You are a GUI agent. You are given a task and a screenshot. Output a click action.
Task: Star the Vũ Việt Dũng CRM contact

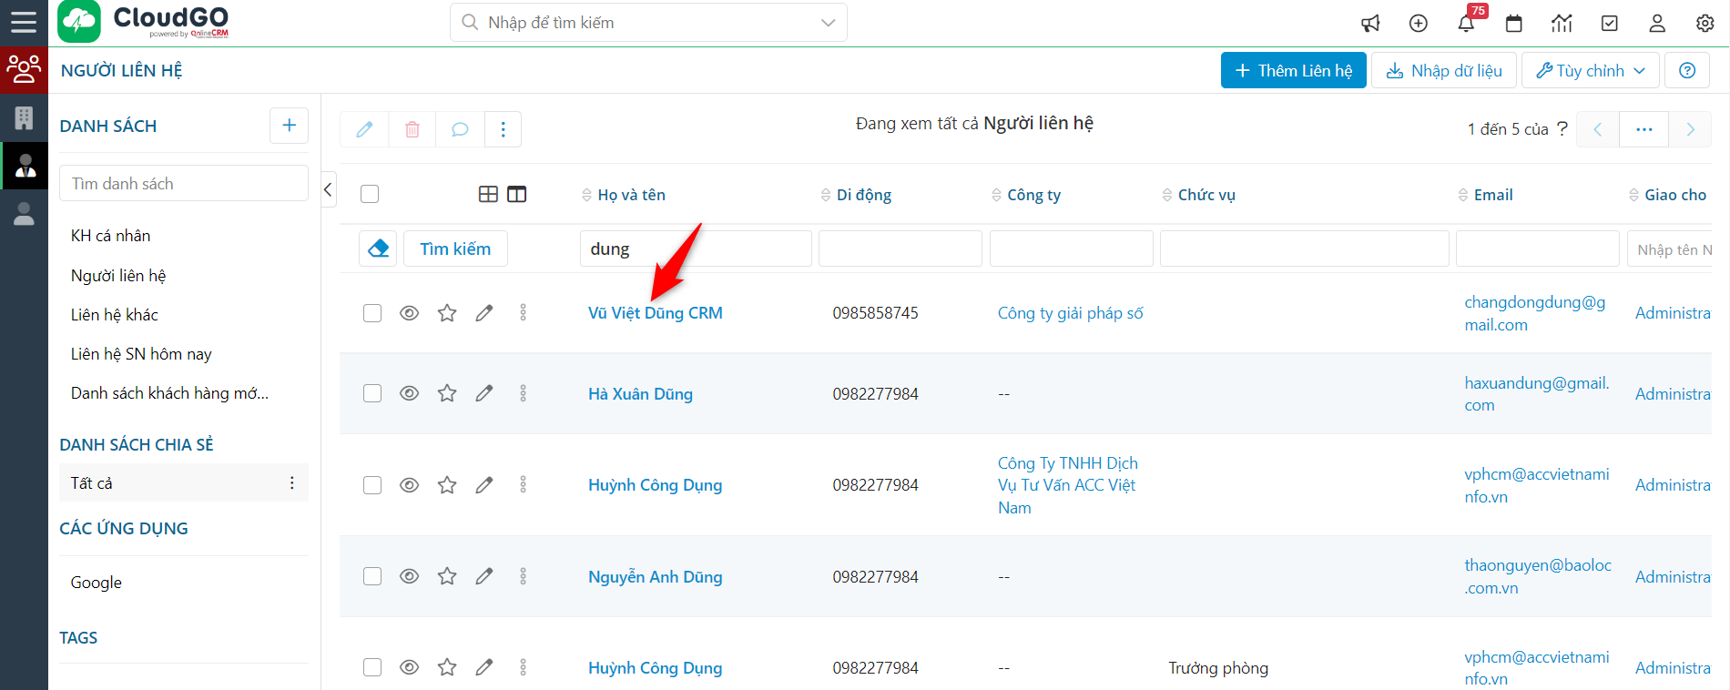tap(447, 313)
